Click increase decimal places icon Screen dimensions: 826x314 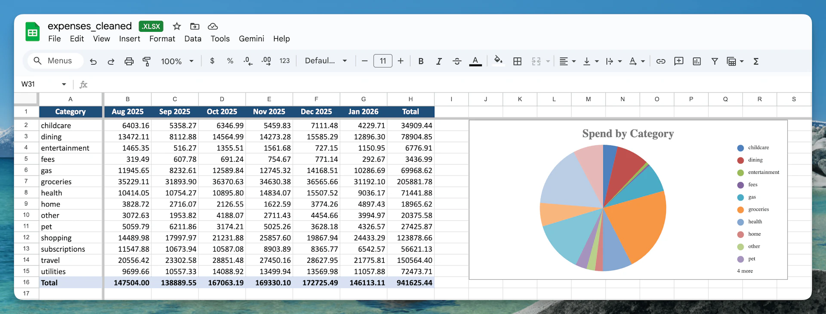coord(266,61)
